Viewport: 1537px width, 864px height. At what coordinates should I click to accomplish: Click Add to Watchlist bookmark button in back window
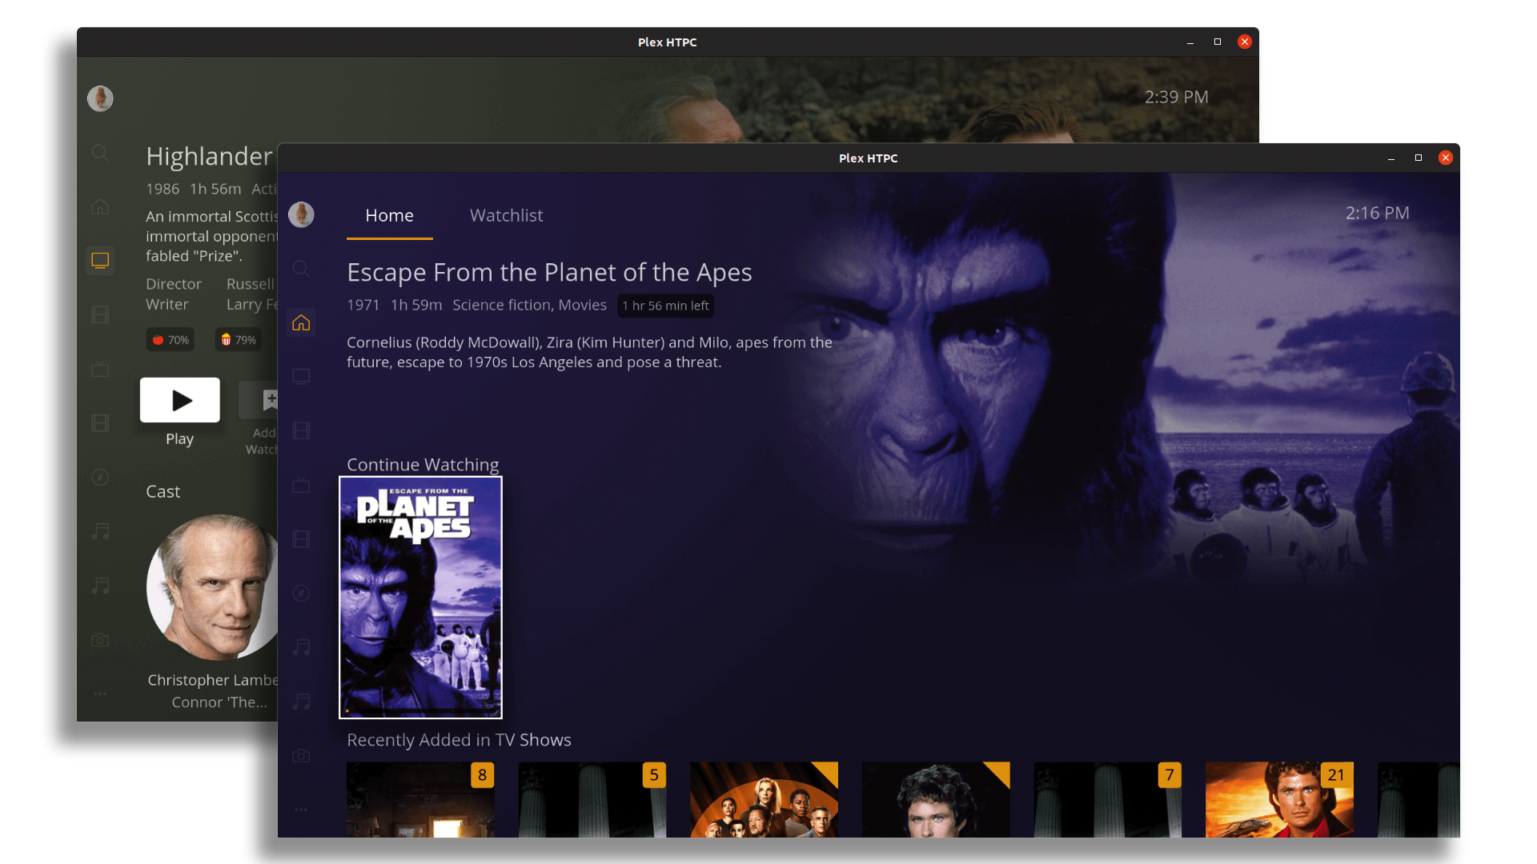259,400
